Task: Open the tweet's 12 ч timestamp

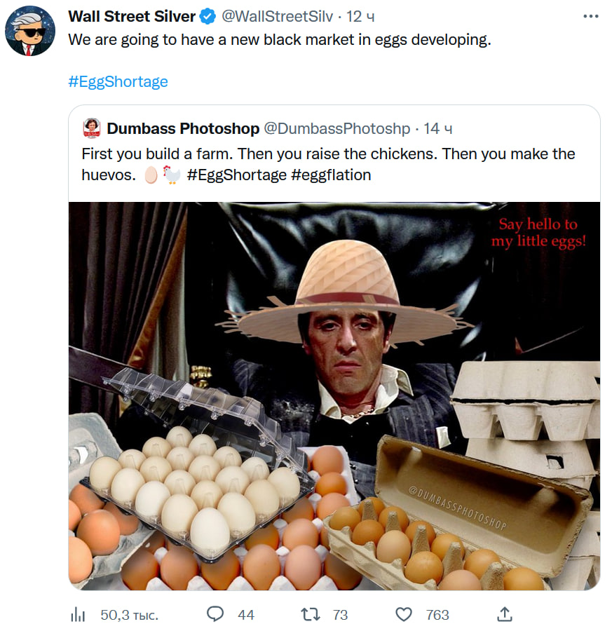Action: click(x=360, y=17)
